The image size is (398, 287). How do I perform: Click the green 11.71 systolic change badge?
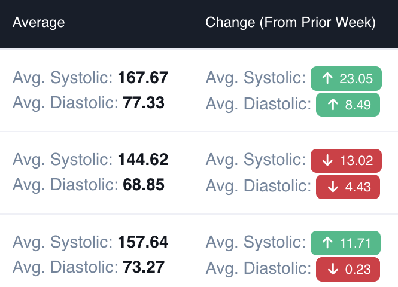tap(345, 243)
